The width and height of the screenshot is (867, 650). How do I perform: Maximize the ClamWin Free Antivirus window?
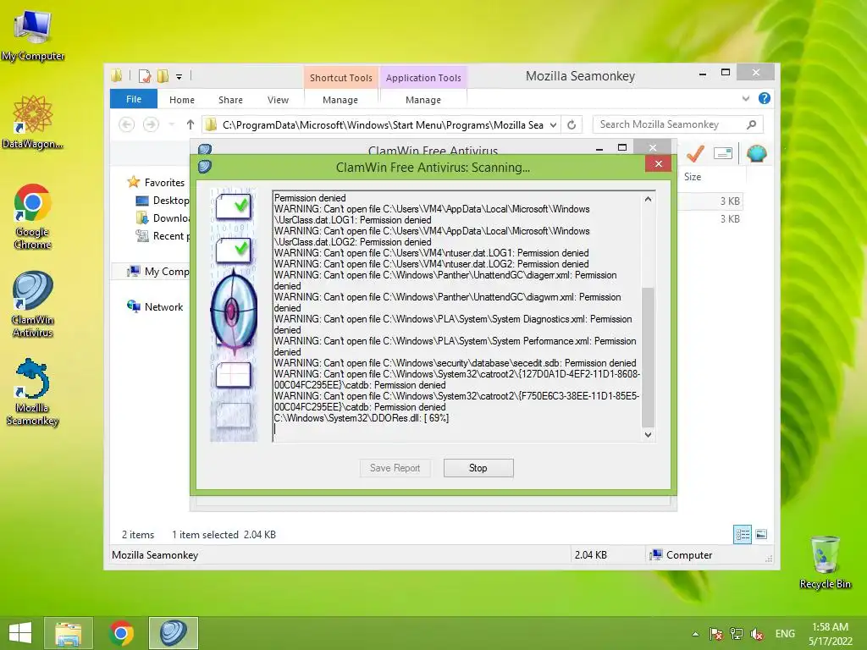tap(622, 147)
